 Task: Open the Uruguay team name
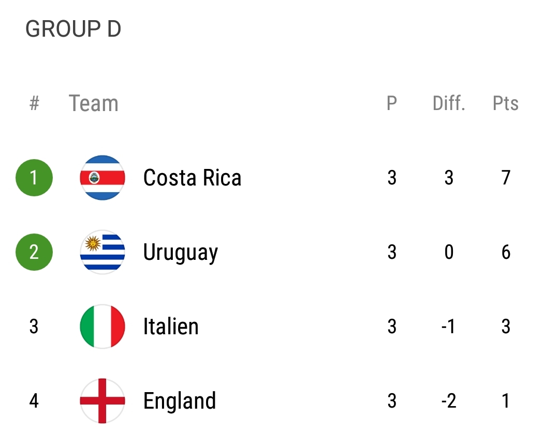[180, 253]
